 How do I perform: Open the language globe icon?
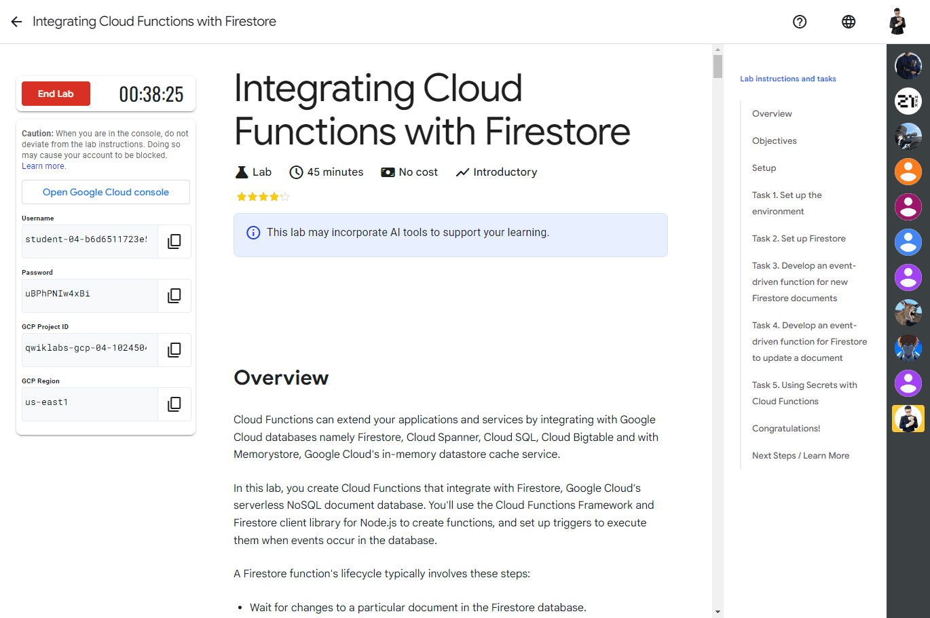coord(849,22)
